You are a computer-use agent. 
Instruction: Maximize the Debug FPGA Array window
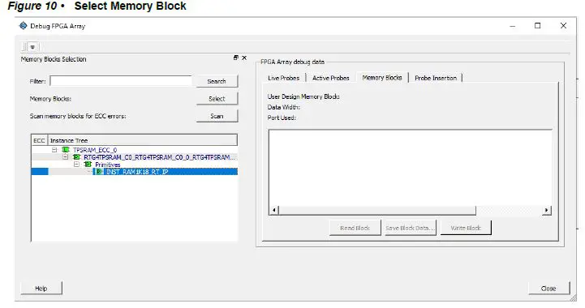tap(538, 26)
